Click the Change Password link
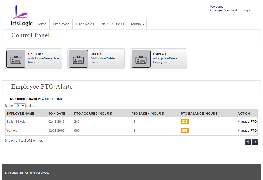 pos(223,10)
